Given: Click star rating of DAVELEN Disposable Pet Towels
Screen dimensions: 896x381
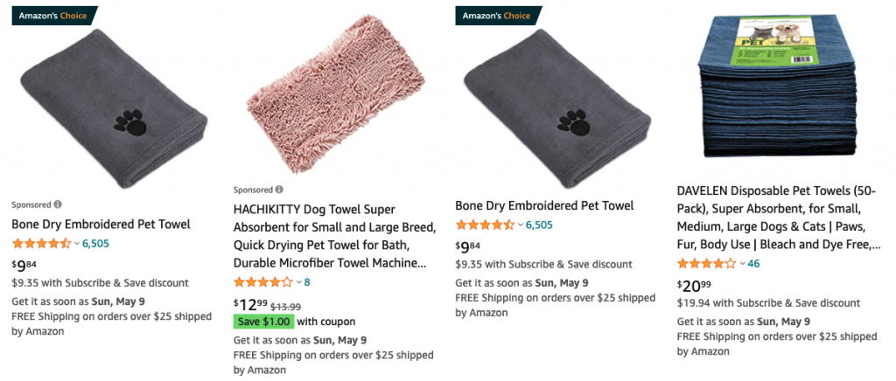Looking at the screenshot, I should pos(707,263).
